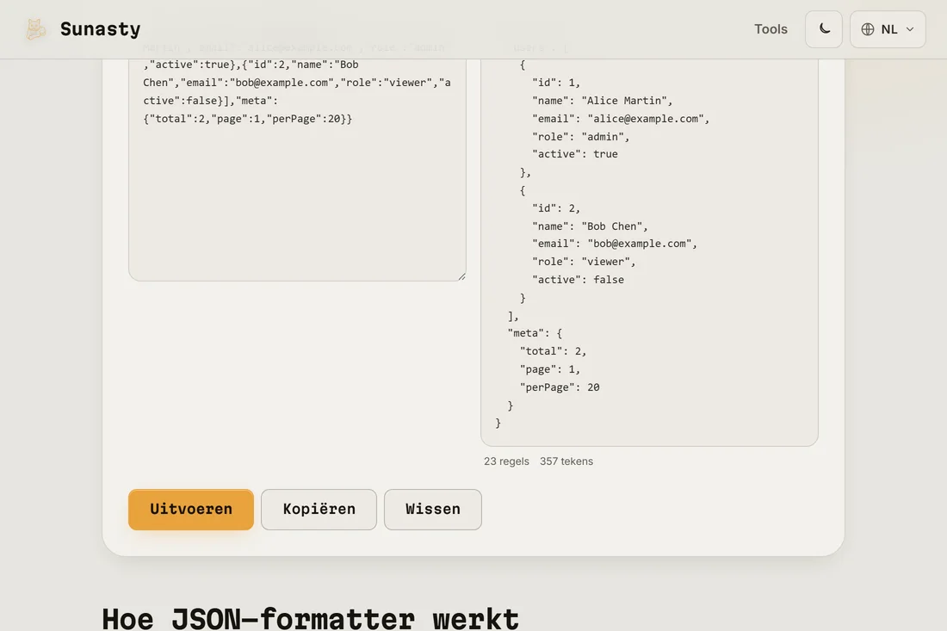Click the chevron arrow beside NL
Viewport: 947px width, 631px height.
click(x=910, y=29)
